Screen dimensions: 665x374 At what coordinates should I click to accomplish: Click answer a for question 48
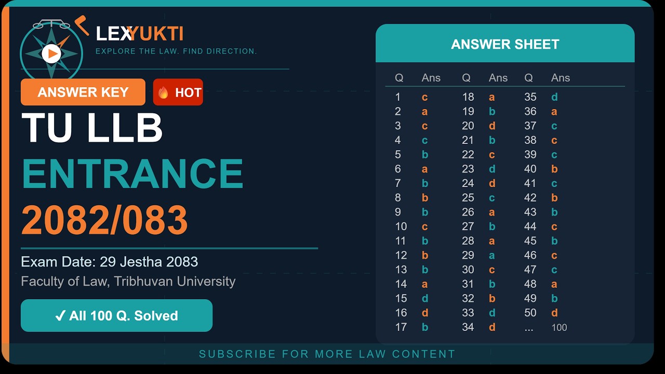(554, 284)
